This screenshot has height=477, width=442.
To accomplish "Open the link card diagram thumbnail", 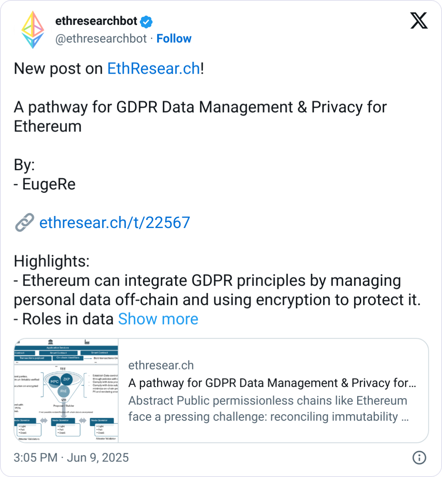I will pos(66,391).
